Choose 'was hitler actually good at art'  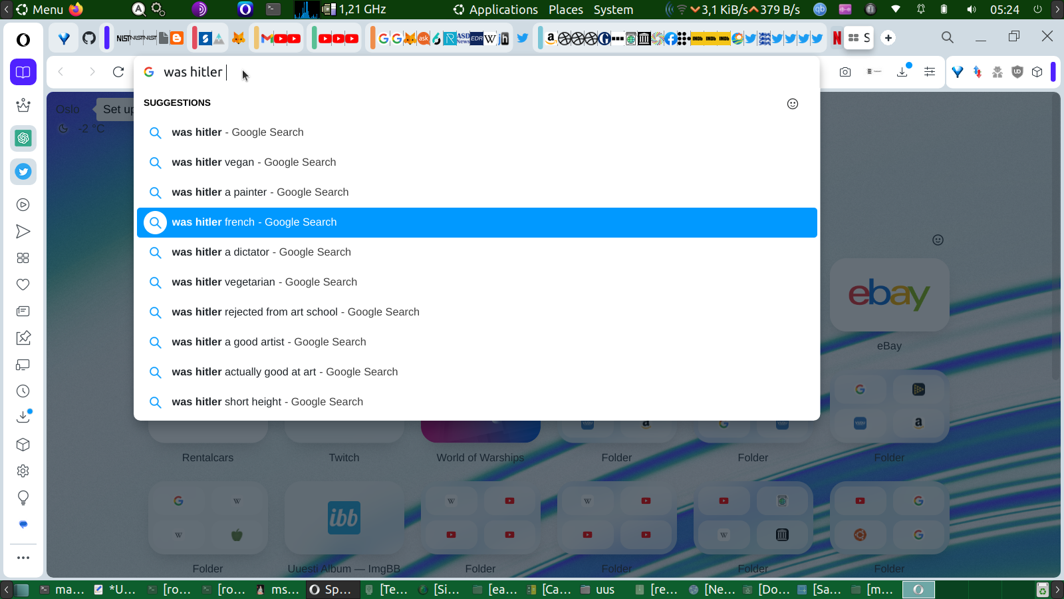click(x=477, y=372)
